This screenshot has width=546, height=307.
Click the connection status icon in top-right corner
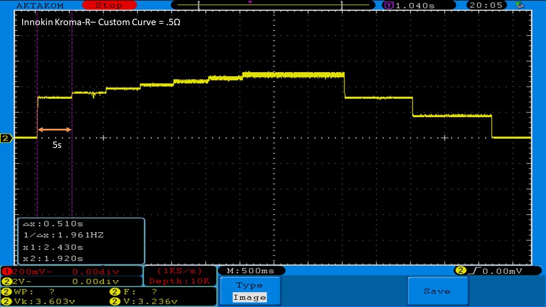coord(520,5)
